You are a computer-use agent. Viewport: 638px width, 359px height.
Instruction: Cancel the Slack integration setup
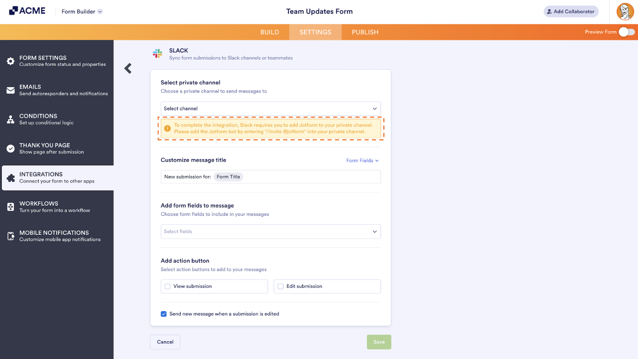pos(165,342)
